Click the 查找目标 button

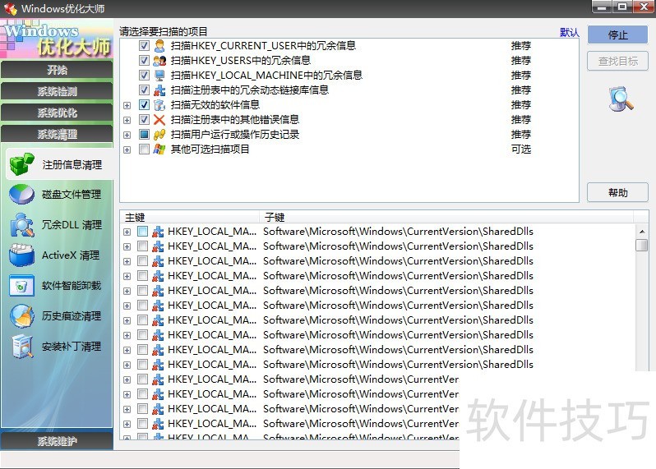tap(618, 62)
